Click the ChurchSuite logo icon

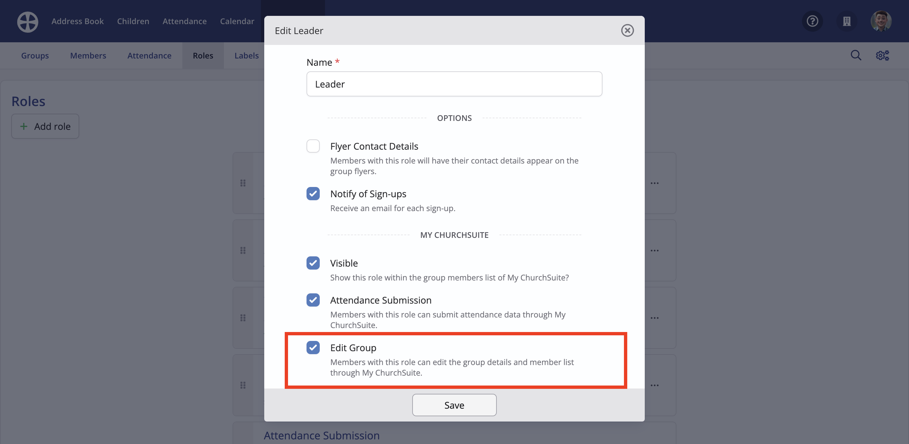[x=27, y=21]
